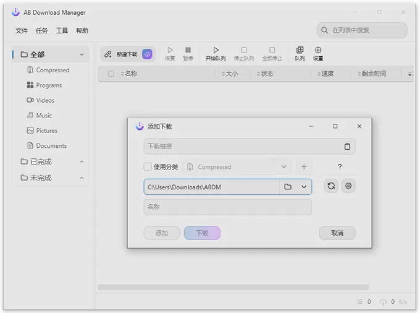The width and height of the screenshot is (420, 313).
Task: Select the 未完成 folder
Action: (x=51, y=178)
